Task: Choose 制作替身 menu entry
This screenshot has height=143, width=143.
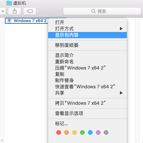Action: pyautogui.click(x=87, y=80)
